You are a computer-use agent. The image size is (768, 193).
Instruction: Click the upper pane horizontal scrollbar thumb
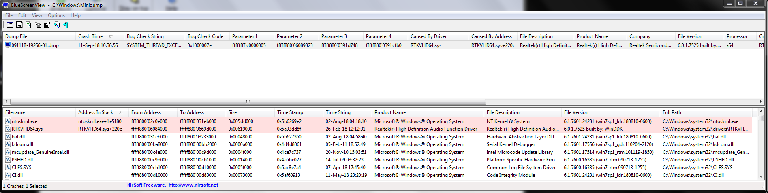[x=248, y=102]
